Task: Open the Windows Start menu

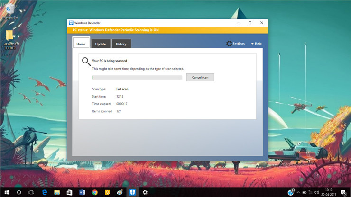Action: (x=6, y=192)
